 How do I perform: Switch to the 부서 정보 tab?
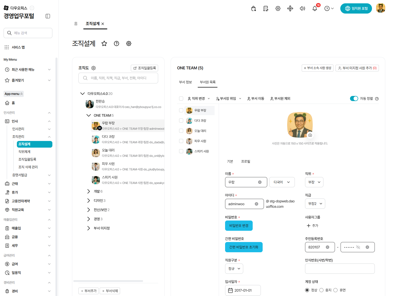coord(185,82)
